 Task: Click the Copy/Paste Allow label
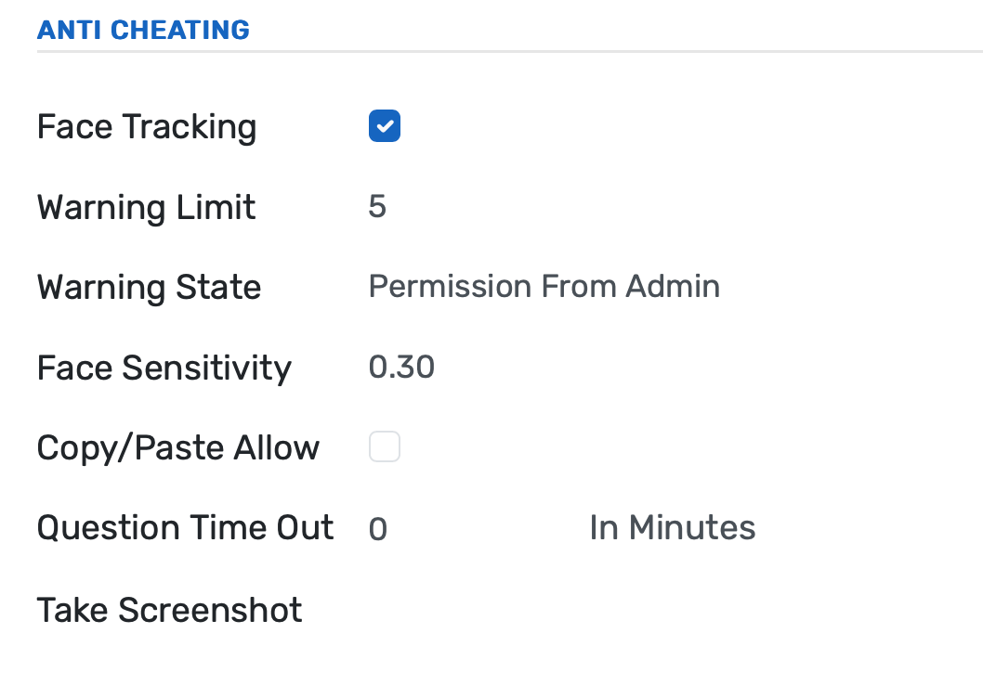[x=177, y=446]
